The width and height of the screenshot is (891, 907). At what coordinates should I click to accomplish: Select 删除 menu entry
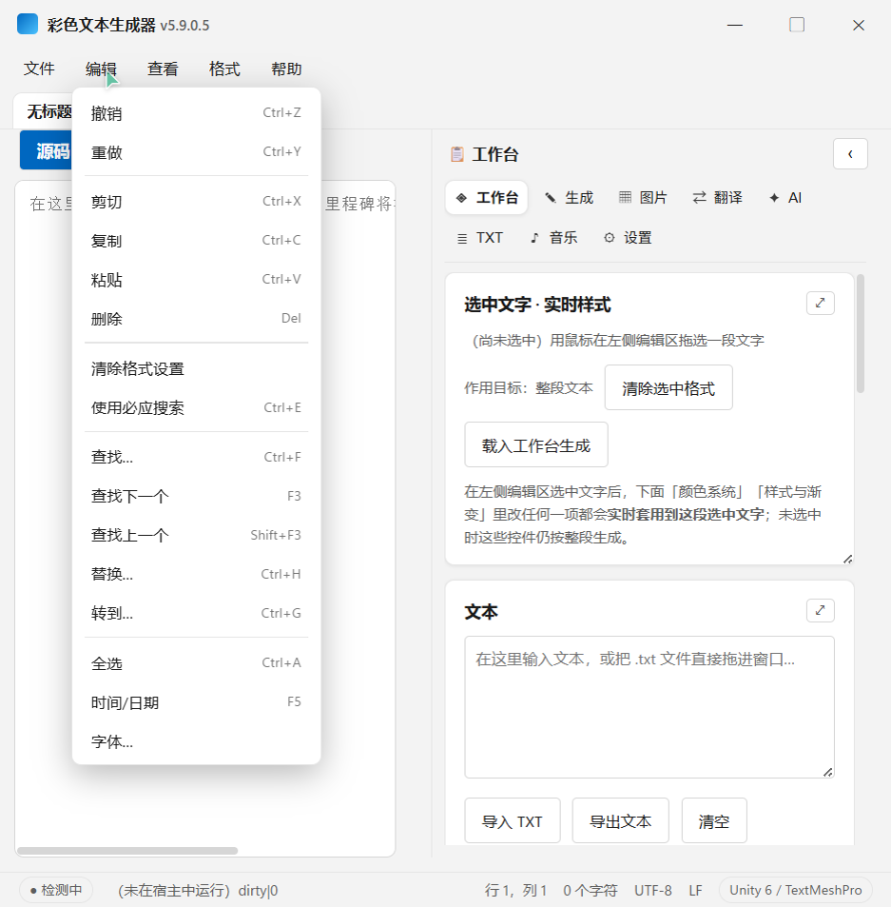point(197,319)
